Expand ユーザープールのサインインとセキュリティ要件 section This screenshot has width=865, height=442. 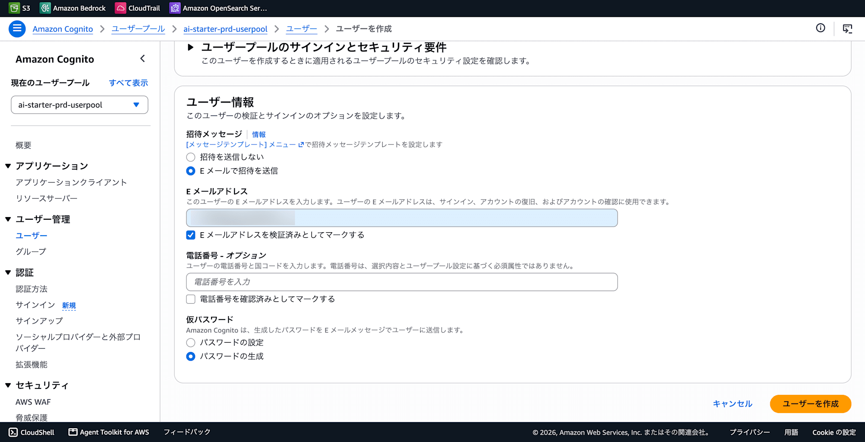click(x=190, y=47)
